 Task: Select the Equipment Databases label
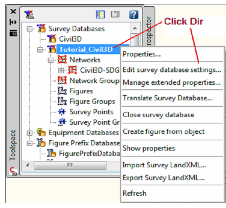[84, 133]
